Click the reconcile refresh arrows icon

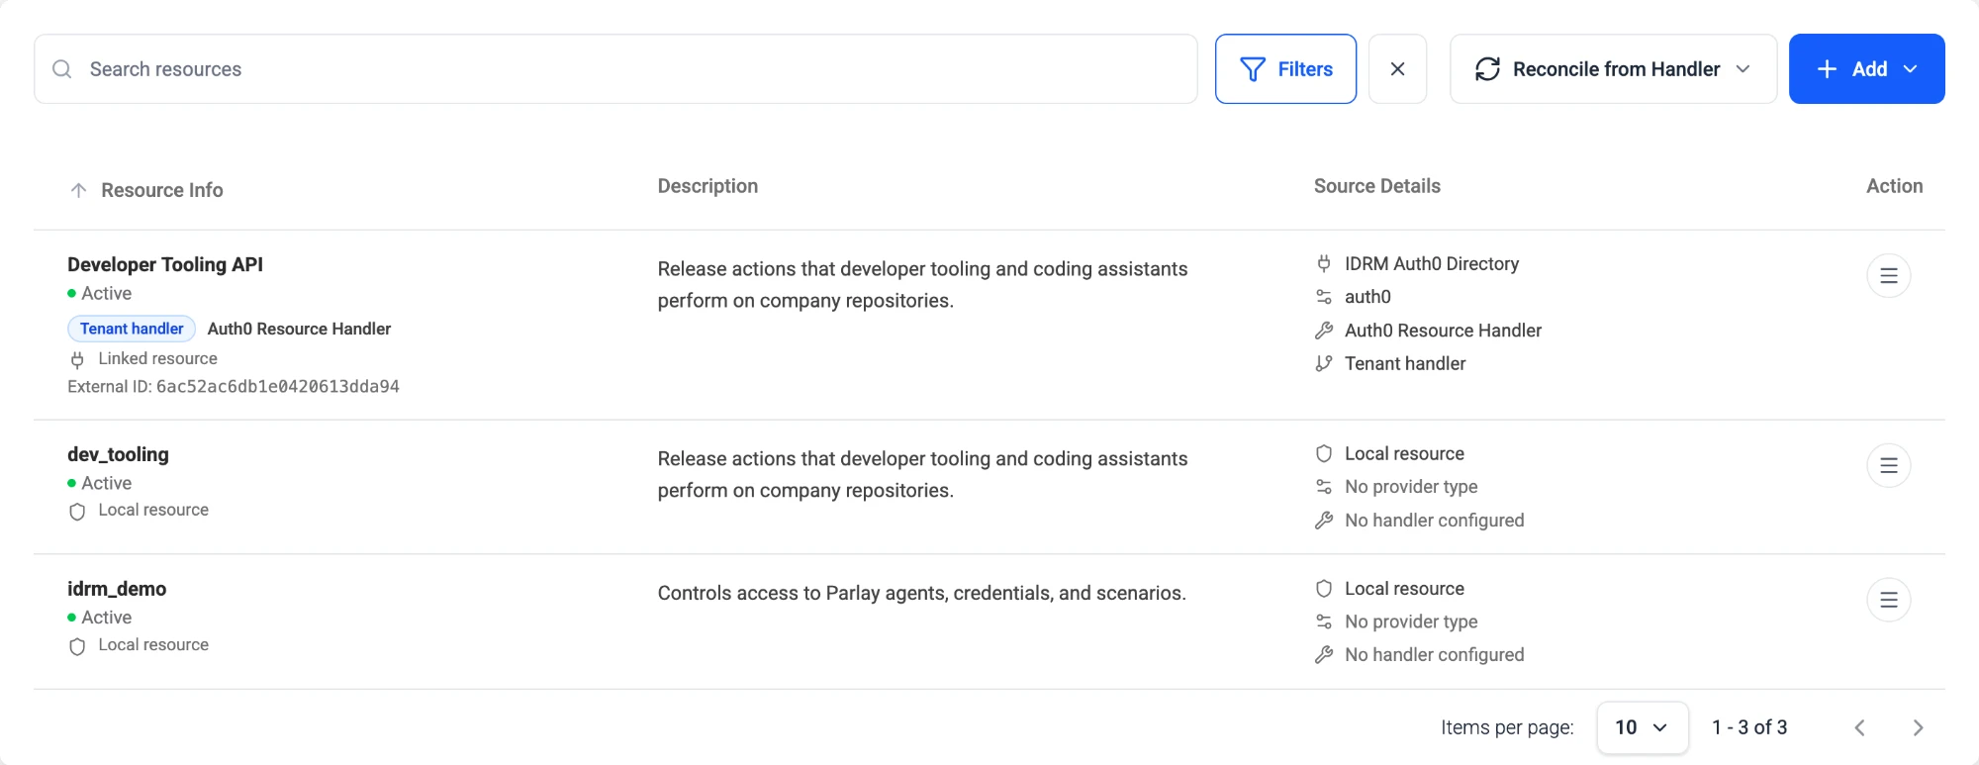(x=1487, y=69)
